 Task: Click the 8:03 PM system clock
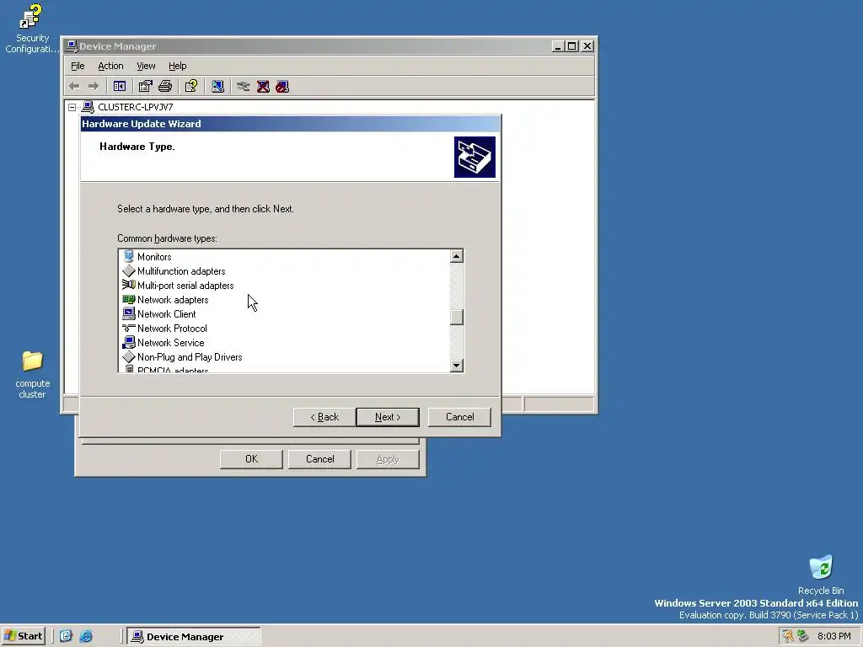point(834,636)
